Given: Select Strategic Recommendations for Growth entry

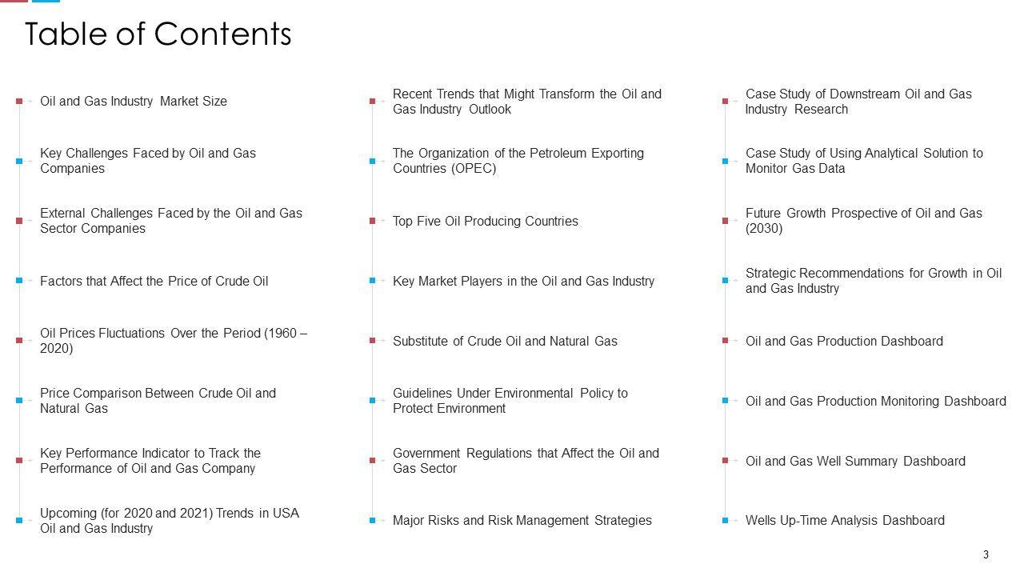Looking at the screenshot, I should coord(873,281).
